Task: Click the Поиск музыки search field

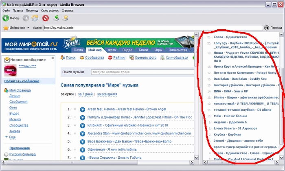Action: (x=142, y=72)
